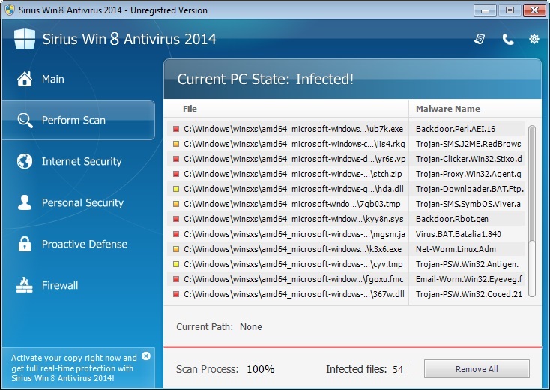Click the house icon beside Main
550x390 pixels.
point(25,79)
